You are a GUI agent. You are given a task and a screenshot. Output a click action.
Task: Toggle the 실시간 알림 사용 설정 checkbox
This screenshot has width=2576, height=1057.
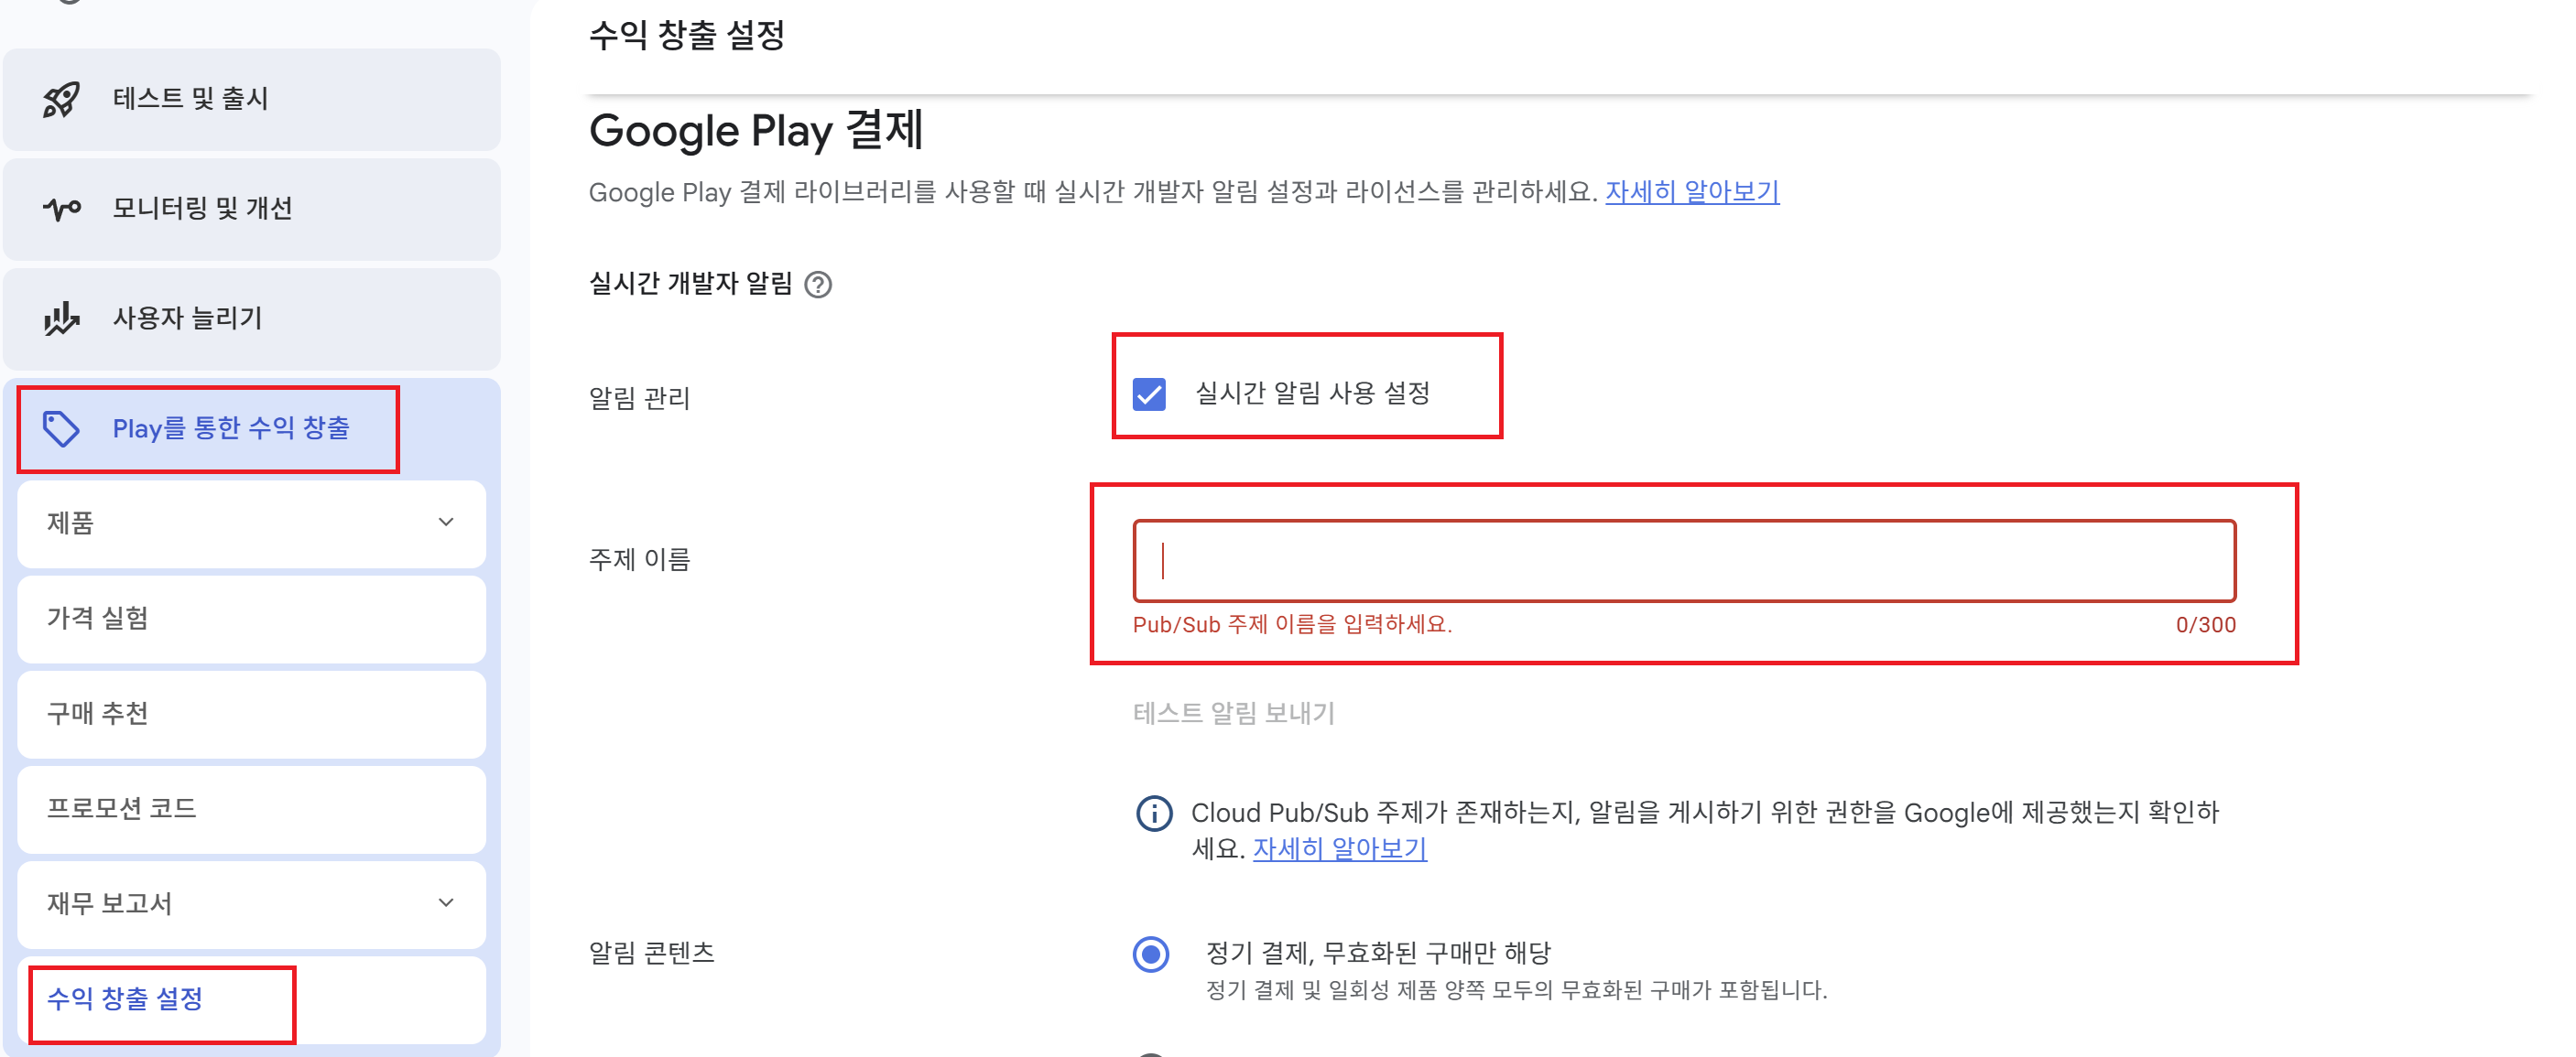tap(1149, 394)
